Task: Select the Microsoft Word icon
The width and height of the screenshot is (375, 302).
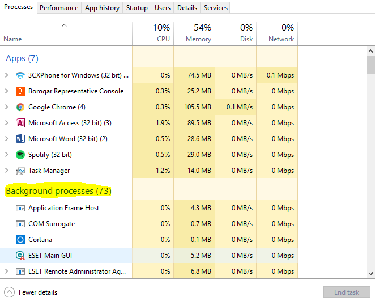Action: pyautogui.click(x=20, y=139)
